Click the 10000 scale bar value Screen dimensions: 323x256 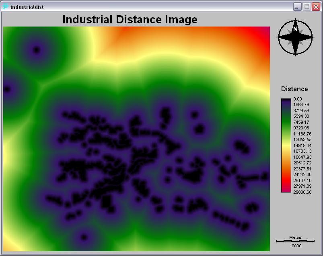[295, 246]
